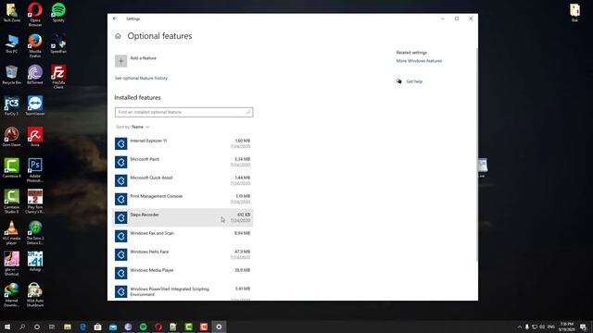Click the search magnifier in the feature search box
The height and width of the screenshot is (333, 593).
click(248, 112)
